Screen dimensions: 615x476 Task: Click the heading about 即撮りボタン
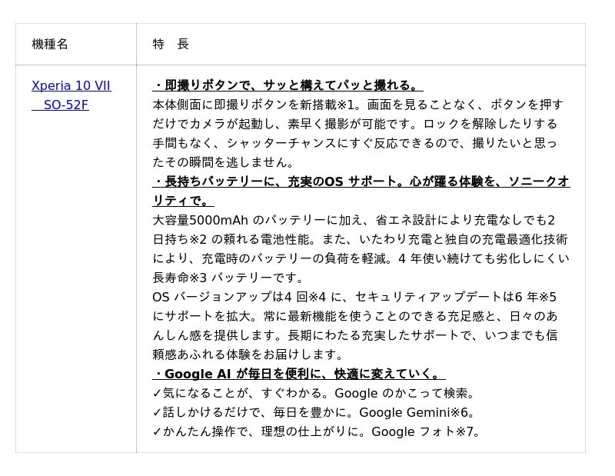(288, 85)
